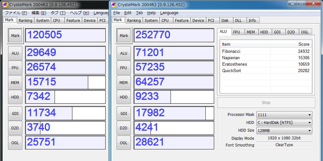Run the full Mark benchmark in right window

click(x=124, y=36)
